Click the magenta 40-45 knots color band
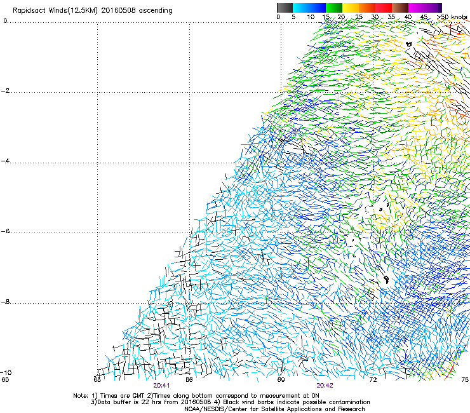 417,8
